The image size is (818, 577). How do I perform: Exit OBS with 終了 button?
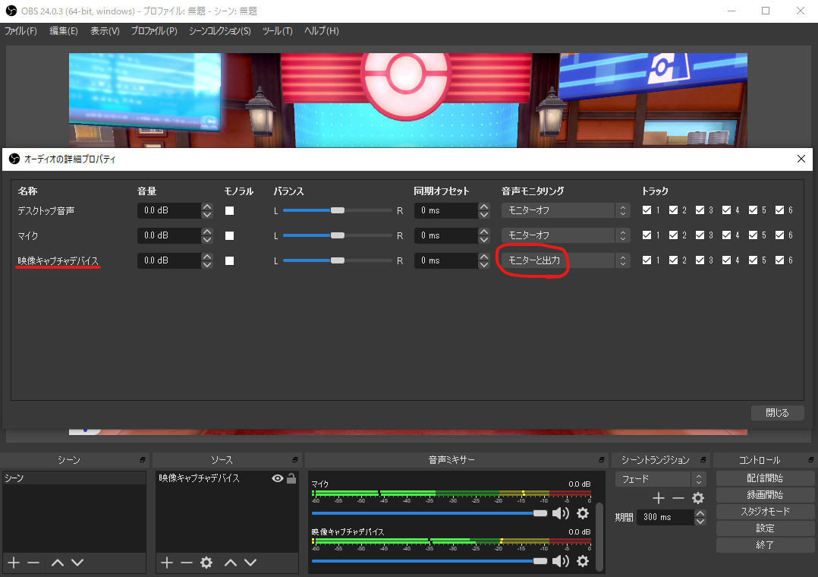(765, 545)
